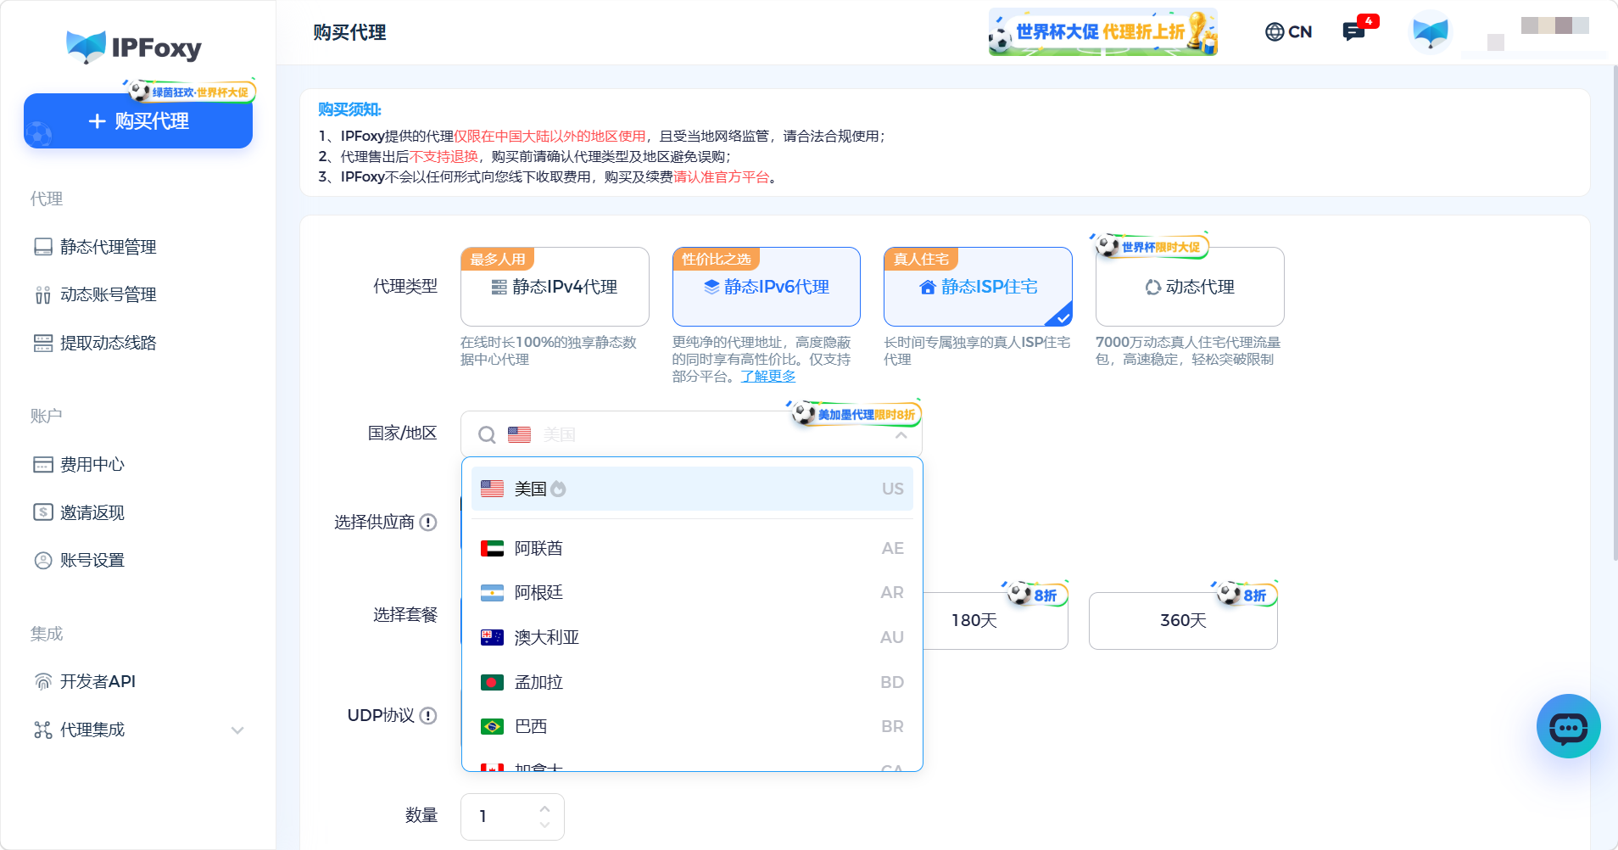The image size is (1618, 850).
Task: Choose 阿联酋 AE from the list
Action: tap(692, 548)
